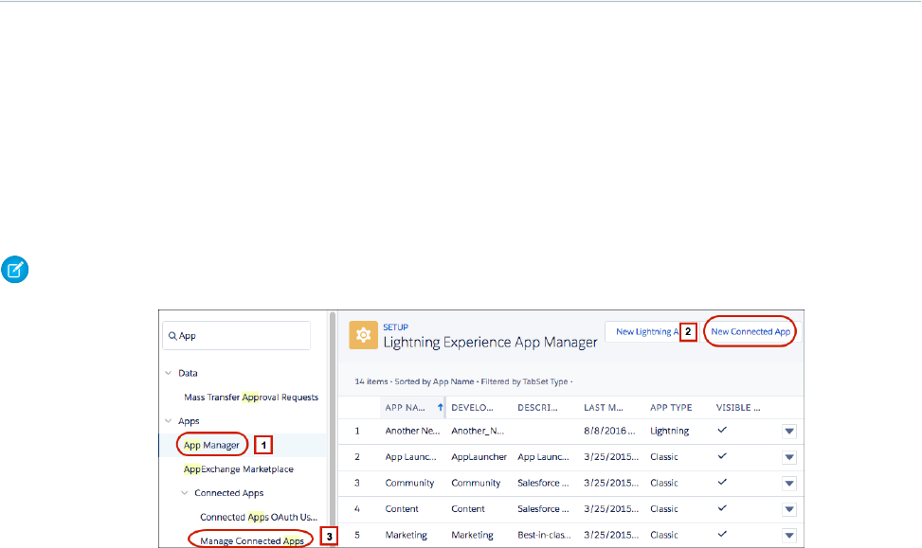
Task: Click the Marketing app name cell
Action: coord(406,535)
